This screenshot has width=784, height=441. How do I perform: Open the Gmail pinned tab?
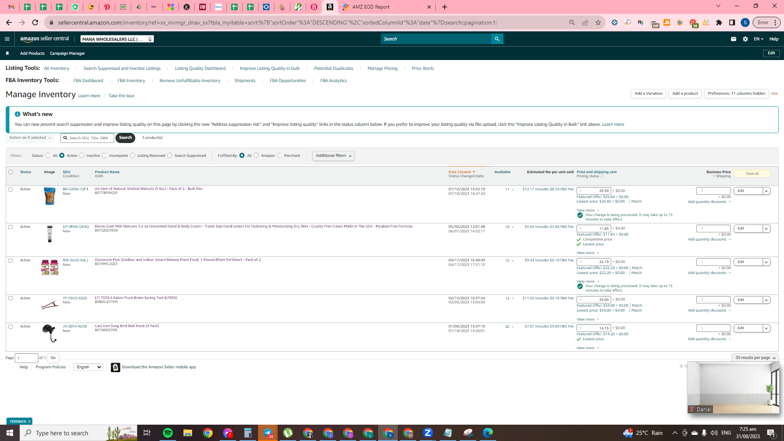click(11, 7)
